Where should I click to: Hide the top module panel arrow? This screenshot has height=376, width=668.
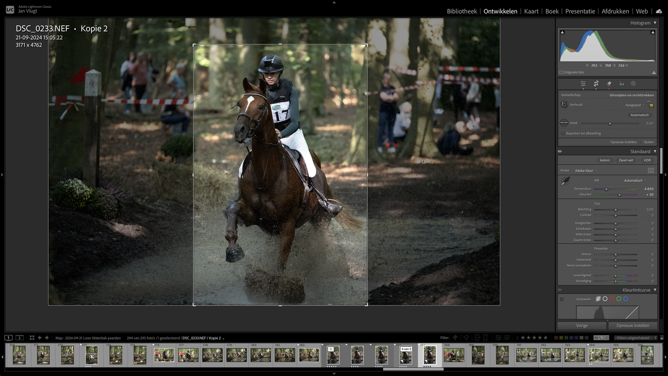click(x=334, y=2)
